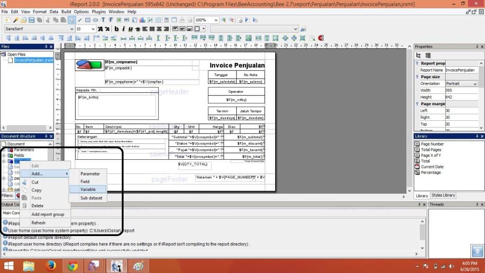Select the Rectangle element tool
The width and height of the screenshot is (485, 273).
pyautogui.click(x=88, y=20)
